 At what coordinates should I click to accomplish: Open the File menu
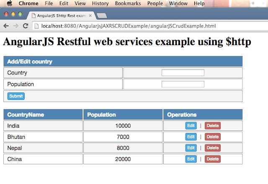pos(49,3)
